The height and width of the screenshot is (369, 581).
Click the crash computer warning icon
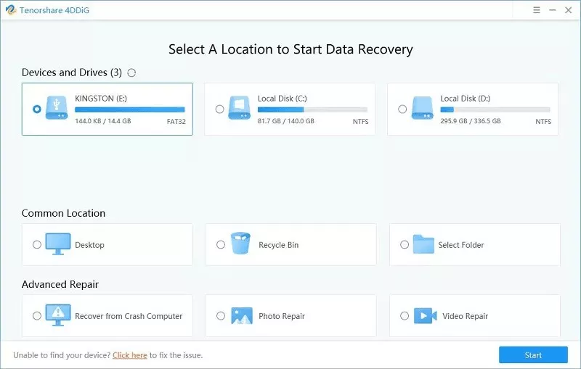(x=58, y=315)
